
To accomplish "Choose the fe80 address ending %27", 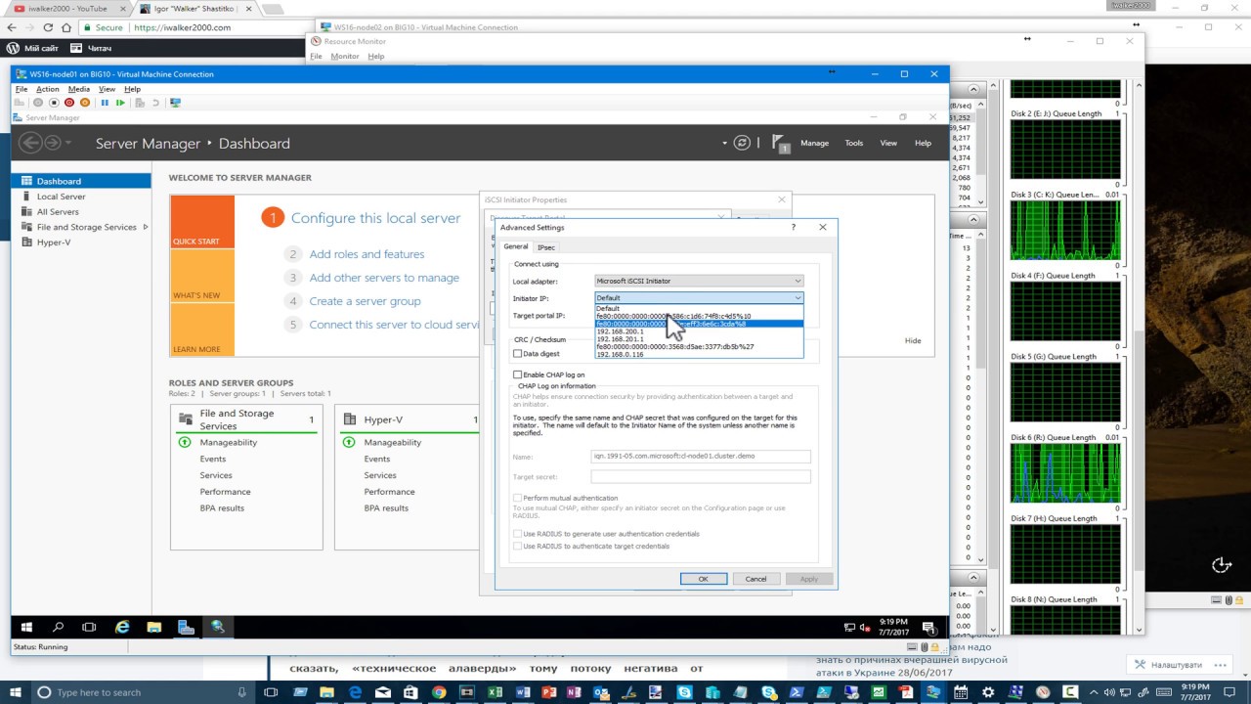I will click(699, 346).
